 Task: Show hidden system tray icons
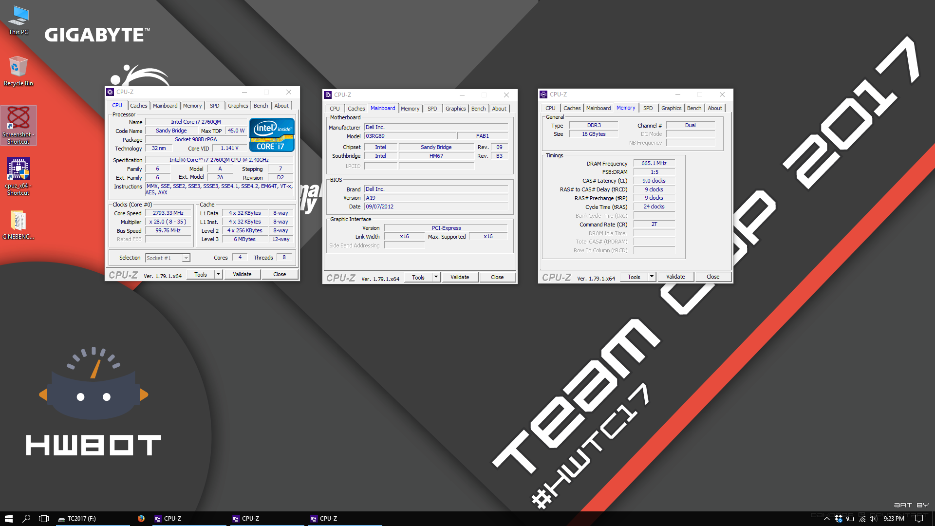click(x=826, y=519)
